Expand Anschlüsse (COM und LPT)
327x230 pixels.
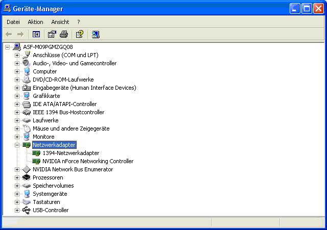click(x=17, y=55)
